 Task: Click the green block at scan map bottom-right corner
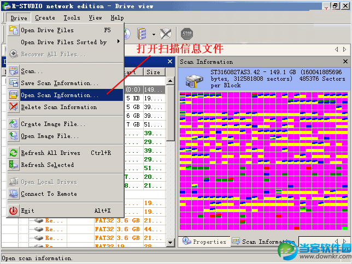(x=344, y=228)
